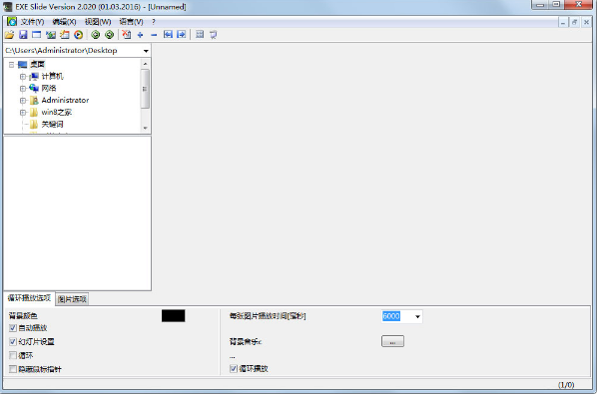The image size is (597, 396).
Task: Click the blue move-right arrow icon
Action: click(182, 35)
